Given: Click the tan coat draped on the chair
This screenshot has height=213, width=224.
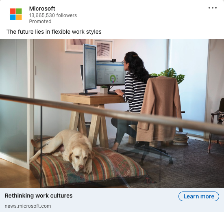Looking at the screenshot, I should pyautogui.click(x=158, y=110).
